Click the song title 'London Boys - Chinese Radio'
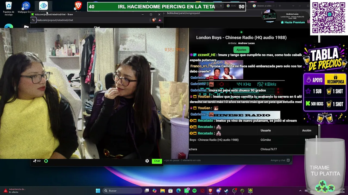Image resolution: width=348 pixels, height=195 pixels. (241, 38)
